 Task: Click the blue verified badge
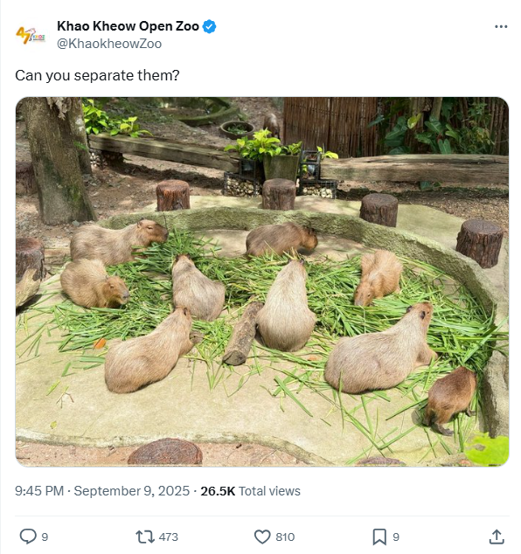[209, 26]
